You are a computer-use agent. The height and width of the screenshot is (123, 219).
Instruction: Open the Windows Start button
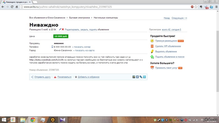(4, 120)
